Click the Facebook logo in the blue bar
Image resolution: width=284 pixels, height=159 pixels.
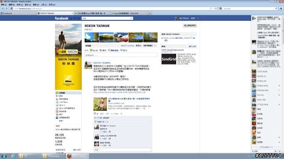click(62, 18)
